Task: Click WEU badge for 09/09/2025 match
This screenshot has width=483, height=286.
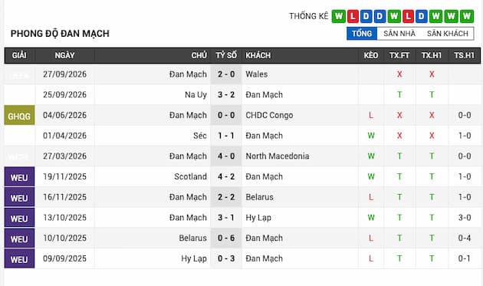Action: click(x=19, y=258)
